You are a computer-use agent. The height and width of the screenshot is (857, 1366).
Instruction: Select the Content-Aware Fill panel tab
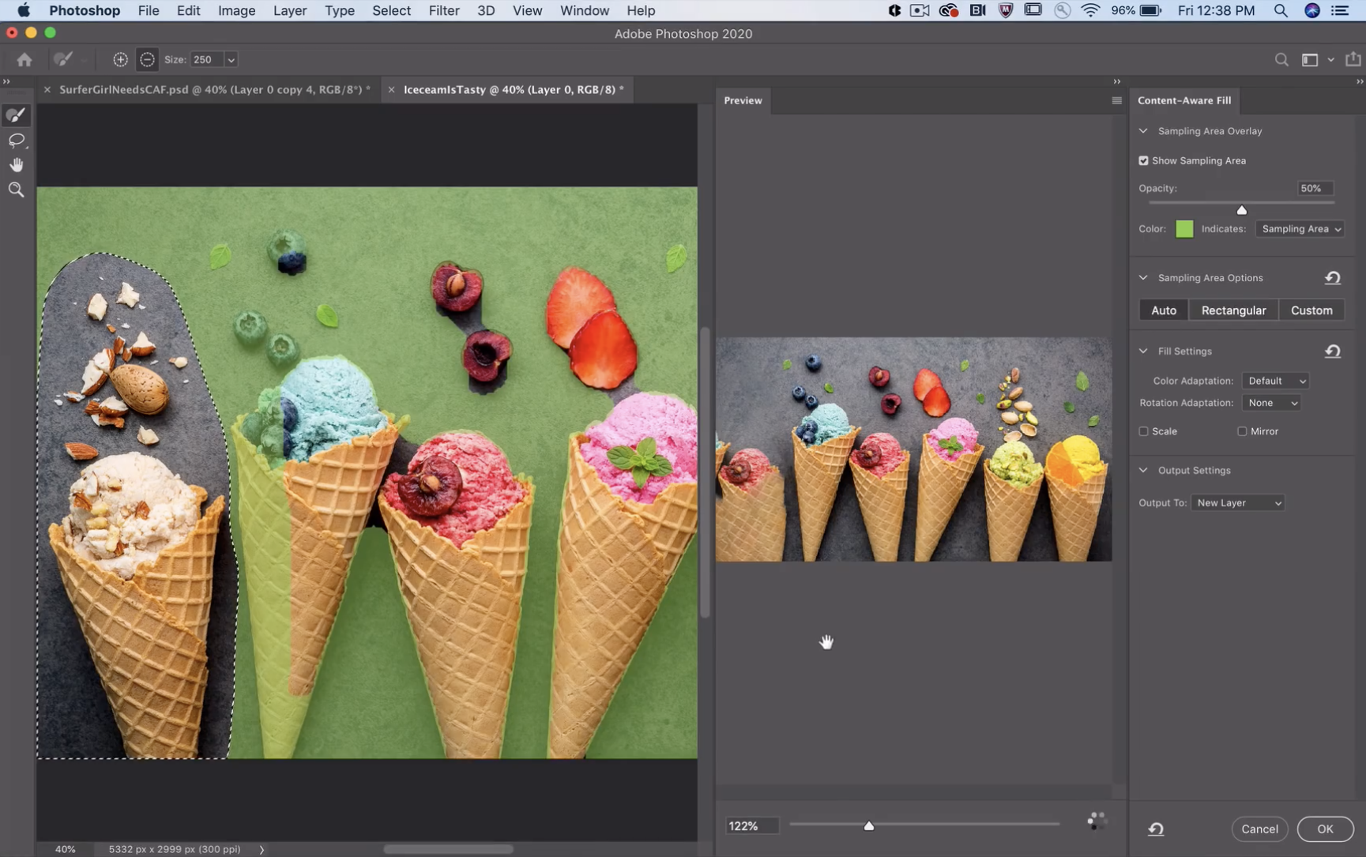pyautogui.click(x=1183, y=100)
